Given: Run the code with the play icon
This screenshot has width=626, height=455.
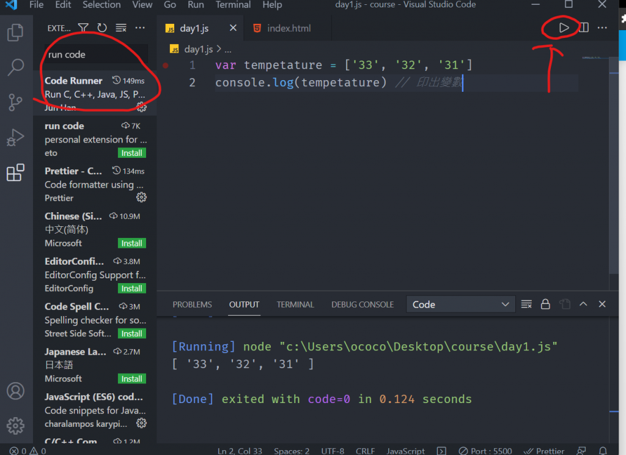Looking at the screenshot, I should click(x=564, y=28).
